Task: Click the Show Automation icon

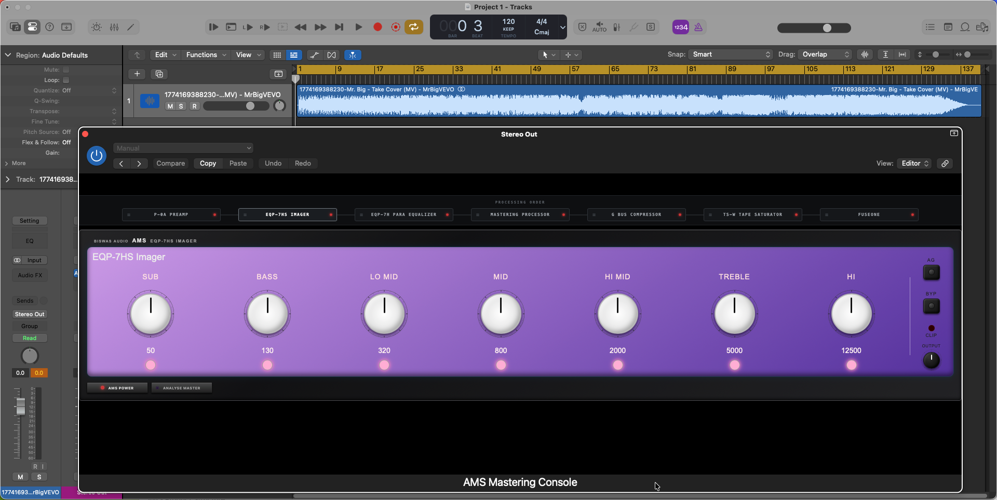Action: (x=314, y=55)
